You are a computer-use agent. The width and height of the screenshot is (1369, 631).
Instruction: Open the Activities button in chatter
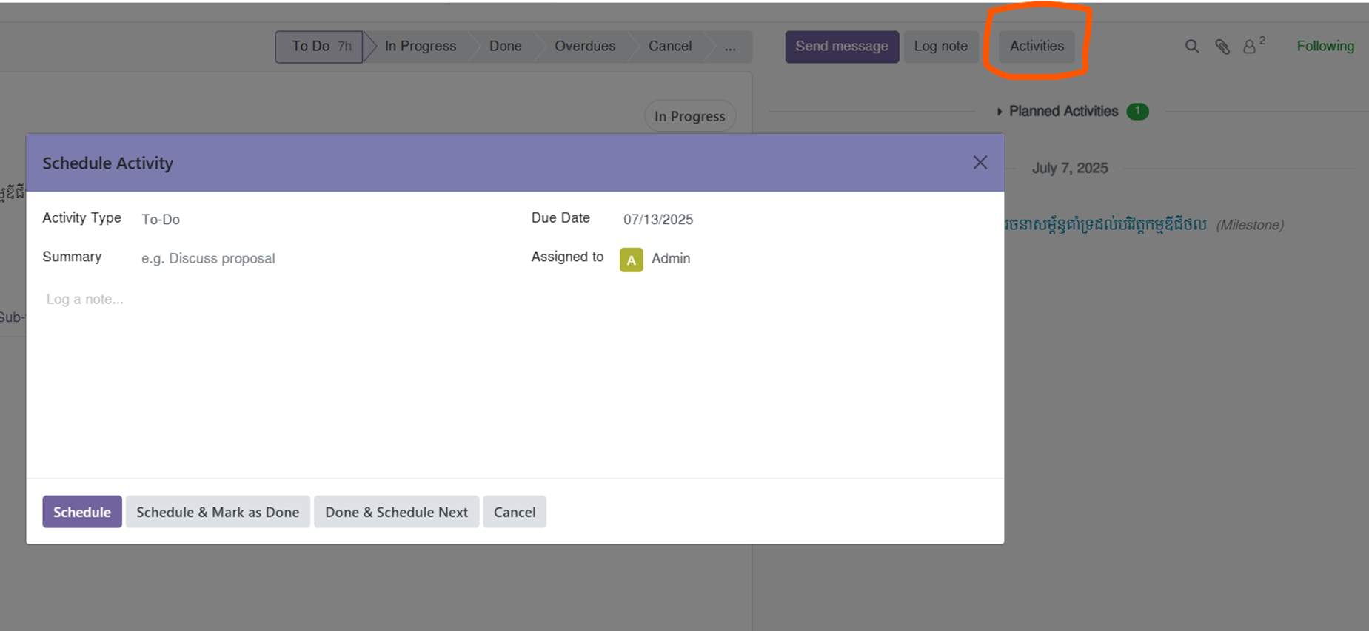pos(1037,47)
